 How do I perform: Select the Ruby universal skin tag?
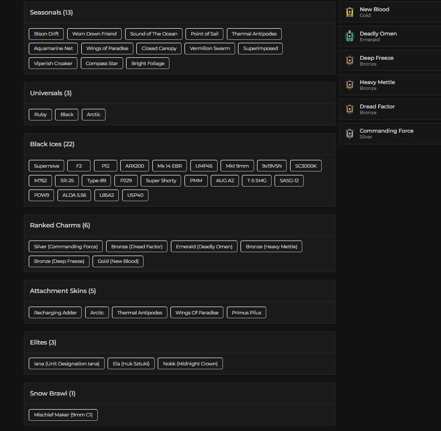click(40, 115)
